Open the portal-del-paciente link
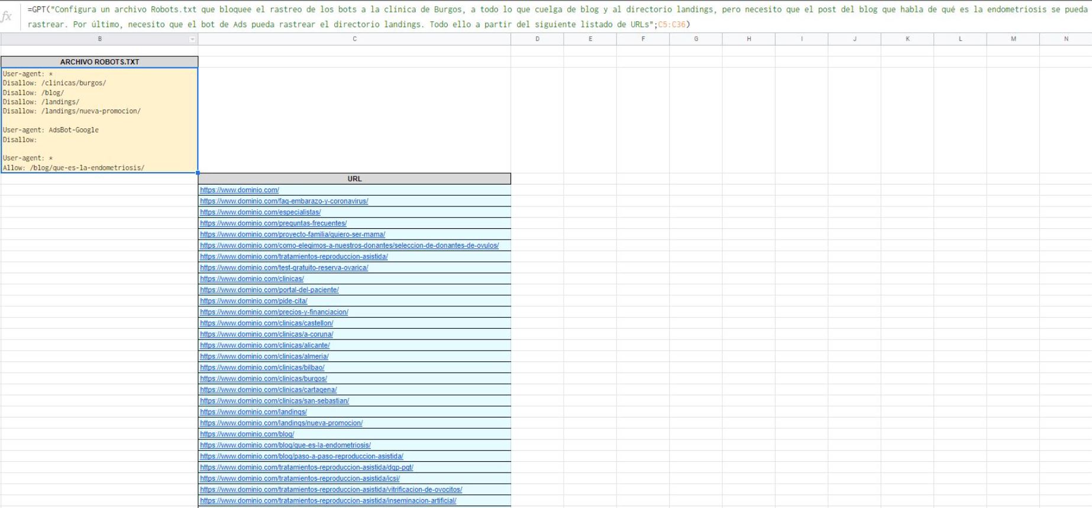Viewport: 1092px width, 508px height. coord(269,290)
